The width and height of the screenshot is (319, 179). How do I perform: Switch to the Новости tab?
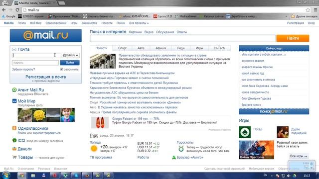pyautogui.click(x=101, y=48)
